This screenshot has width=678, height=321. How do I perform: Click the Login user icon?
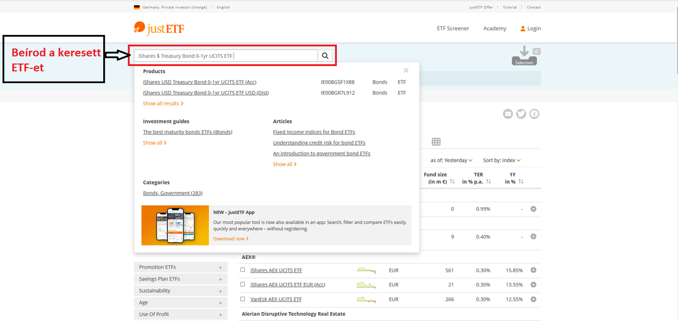click(x=523, y=29)
